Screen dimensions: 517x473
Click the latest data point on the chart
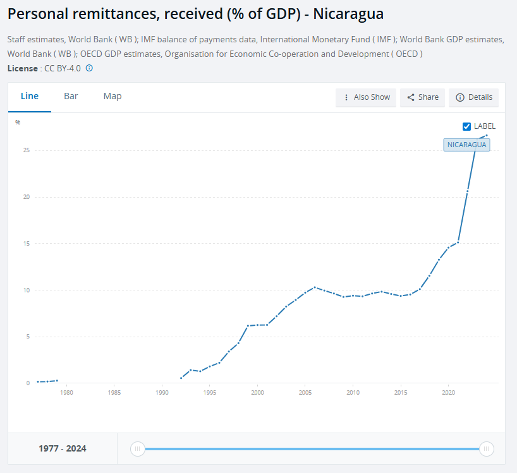[485, 135]
